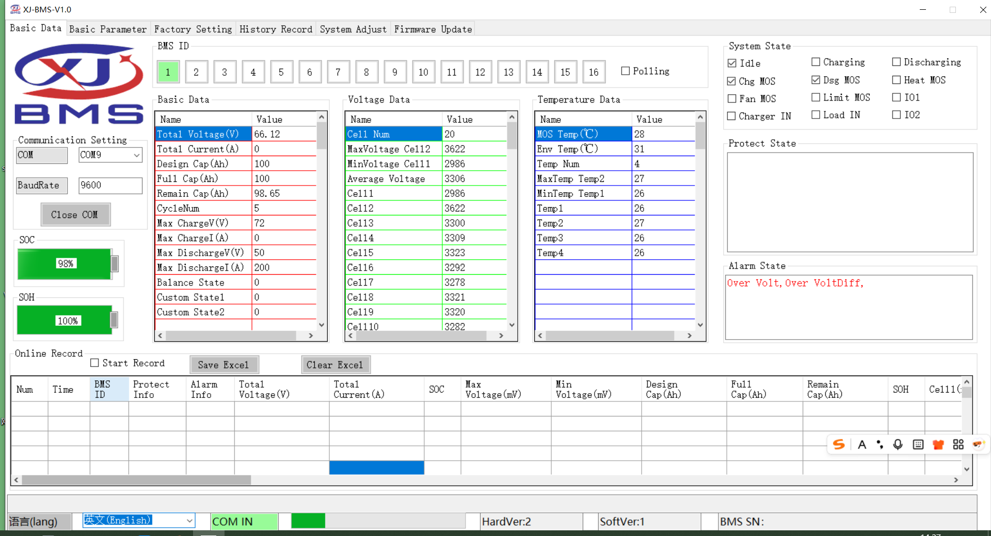The image size is (991, 536).
Task: Activate the Sogou microphone voice input icon
Action: tap(898, 445)
